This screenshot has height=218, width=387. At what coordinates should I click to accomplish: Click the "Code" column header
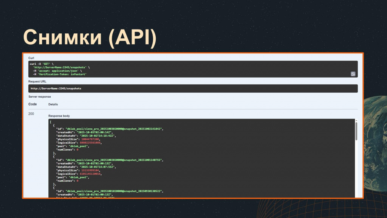[x=33, y=104]
